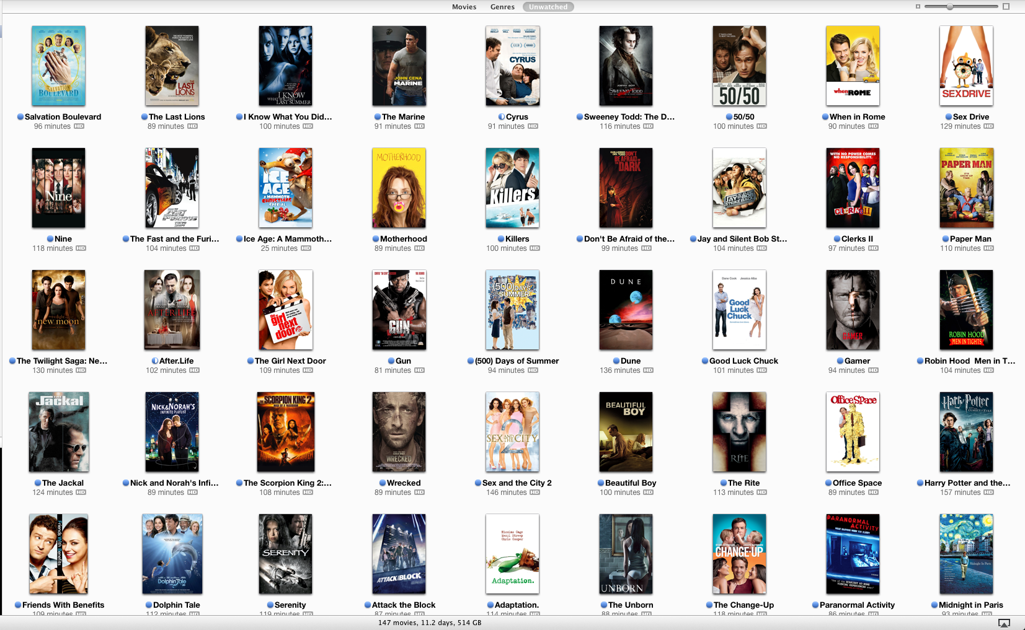1025x630 pixels.
Task: Click the Attack the Block poster
Action: click(399, 554)
